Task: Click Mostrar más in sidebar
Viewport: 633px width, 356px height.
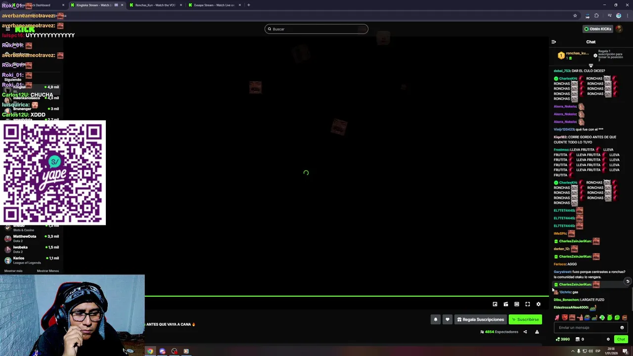Action: (13, 271)
